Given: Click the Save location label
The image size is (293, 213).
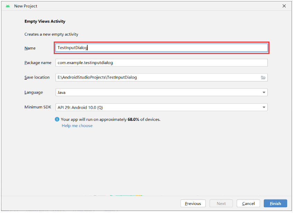Looking at the screenshot, I should click(37, 77).
